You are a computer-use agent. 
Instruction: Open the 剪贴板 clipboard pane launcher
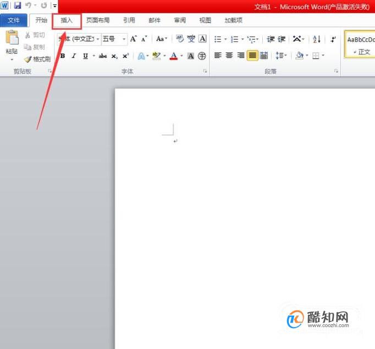coord(49,71)
